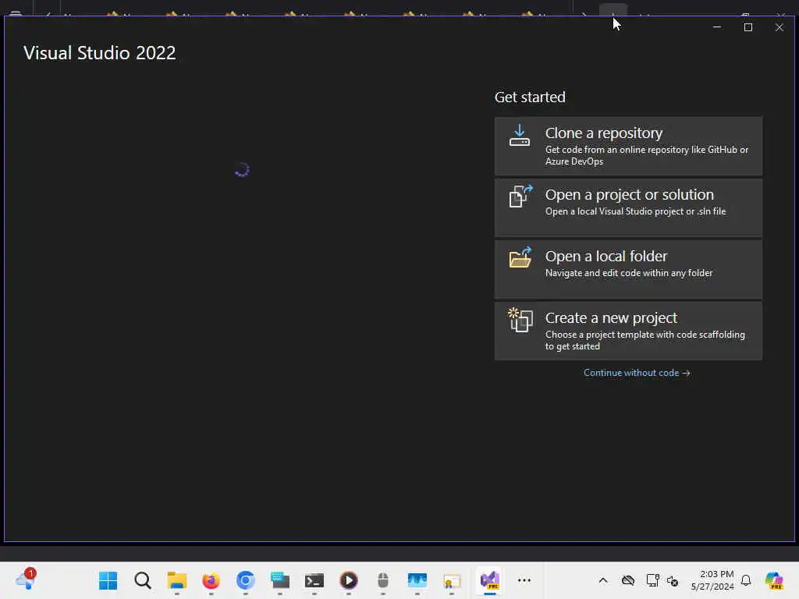799x599 pixels.
Task: Open Firefox from the taskbar
Action: [x=211, y=580]
